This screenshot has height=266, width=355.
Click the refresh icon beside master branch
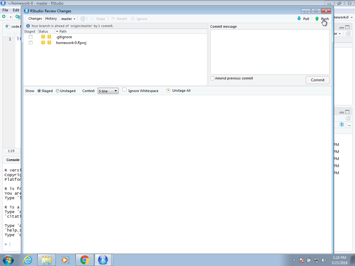[83, 19]
